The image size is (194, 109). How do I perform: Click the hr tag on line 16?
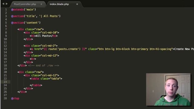[x=33, y=59]
